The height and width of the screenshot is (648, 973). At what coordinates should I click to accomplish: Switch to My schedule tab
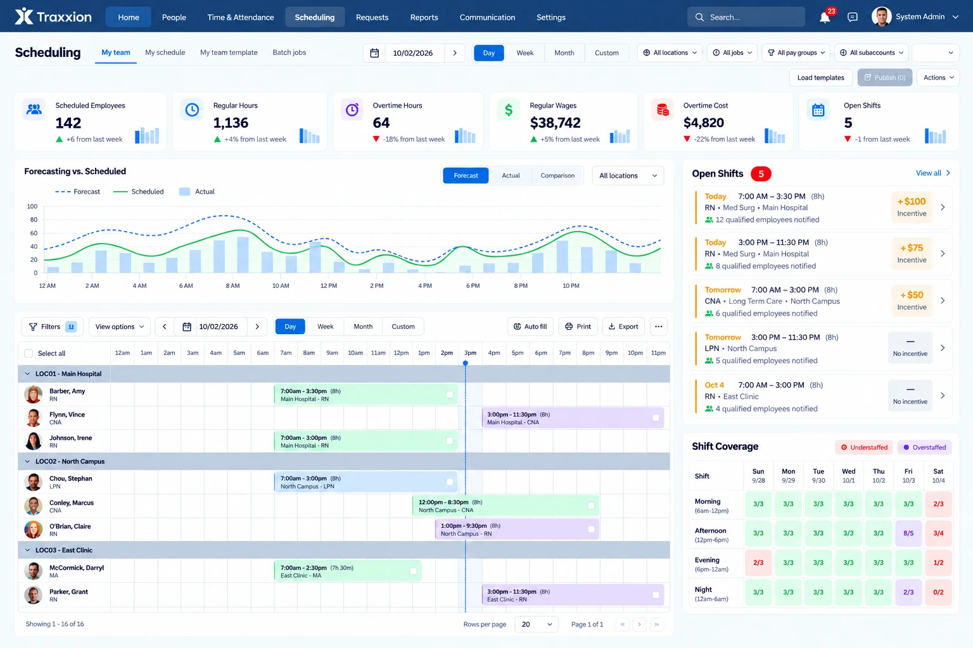click(165, 53)
